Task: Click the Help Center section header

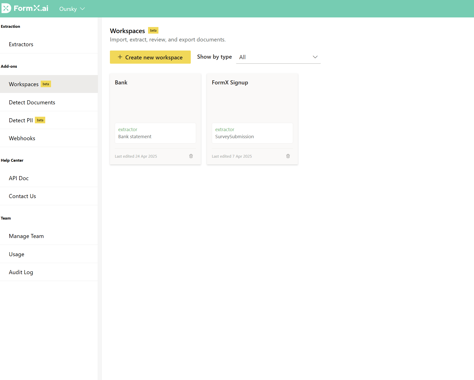Action: coord(12,160)
